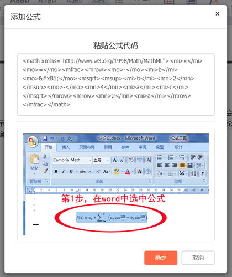The width and height of the screenshot is (232, 277).
Task: Close the 添加公式 dialog with X
Action: [218, 14]
